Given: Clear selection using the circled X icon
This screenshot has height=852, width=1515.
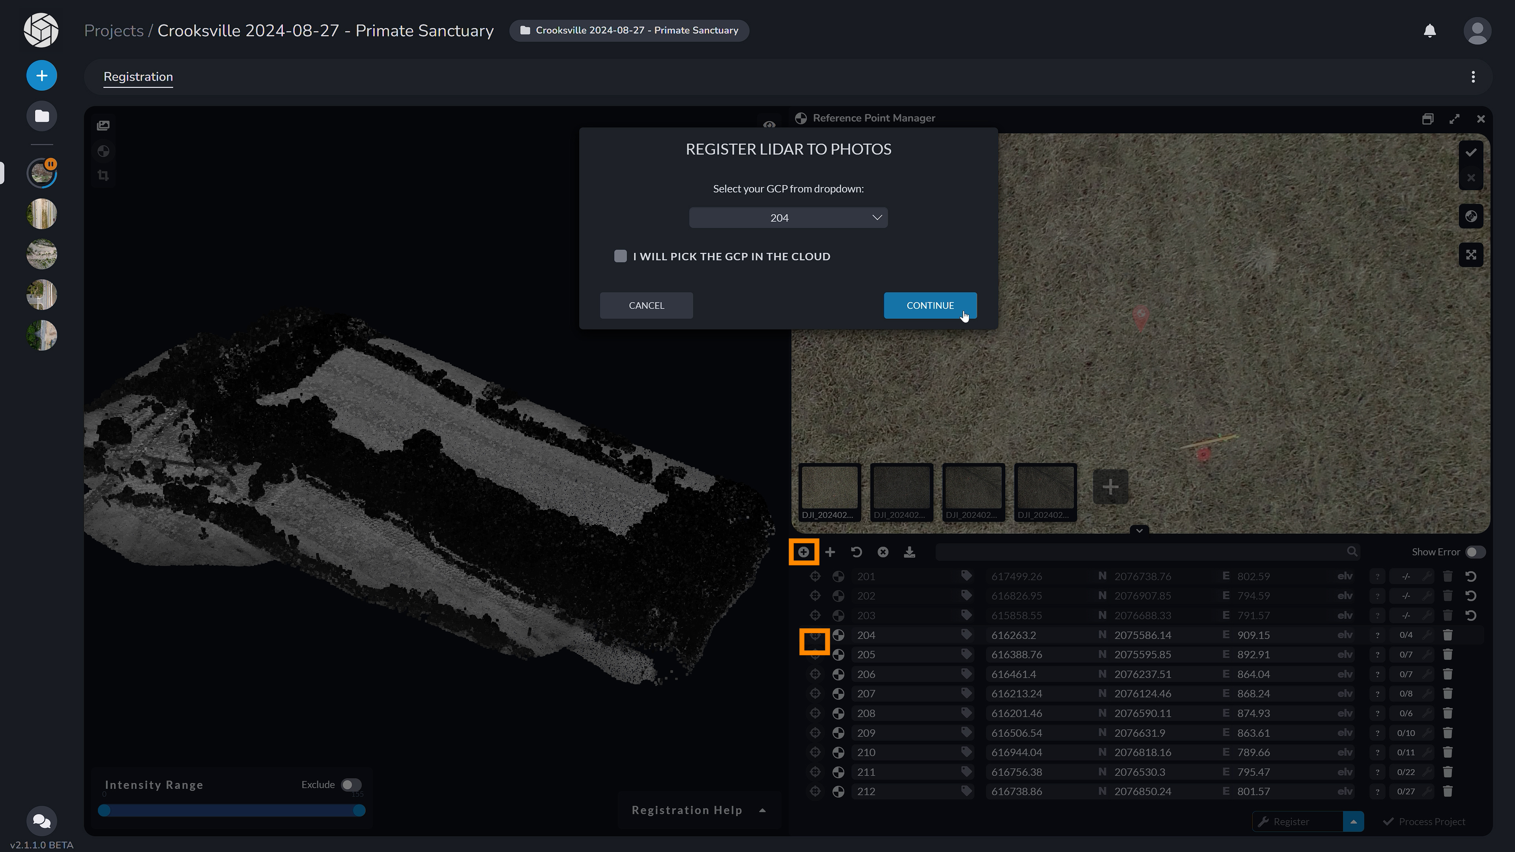Looking at the screenshot, I should 883,551.
